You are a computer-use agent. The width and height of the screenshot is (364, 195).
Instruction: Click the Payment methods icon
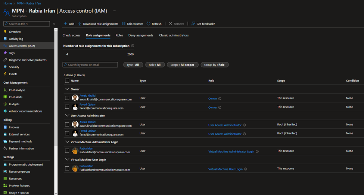coord(5,141)
